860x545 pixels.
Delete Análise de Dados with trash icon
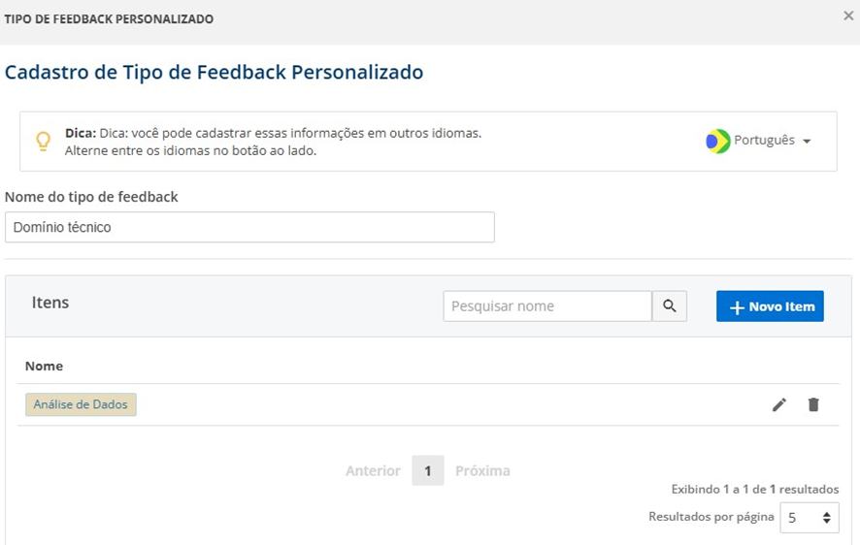(813, 404)
